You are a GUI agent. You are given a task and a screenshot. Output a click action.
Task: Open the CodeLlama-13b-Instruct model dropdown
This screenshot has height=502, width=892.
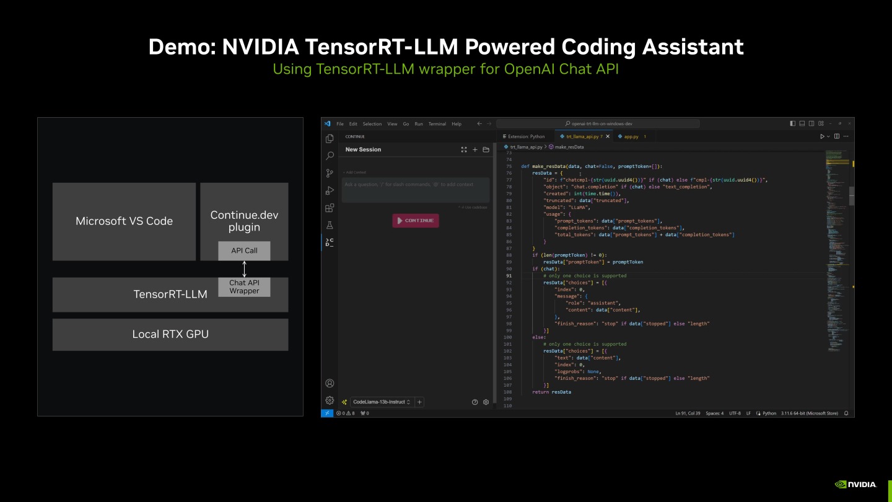click(x=382, y=402)
